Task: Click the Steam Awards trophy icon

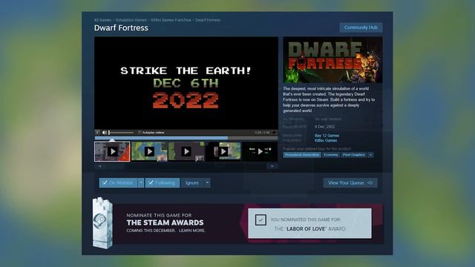Action: point(102,222)
